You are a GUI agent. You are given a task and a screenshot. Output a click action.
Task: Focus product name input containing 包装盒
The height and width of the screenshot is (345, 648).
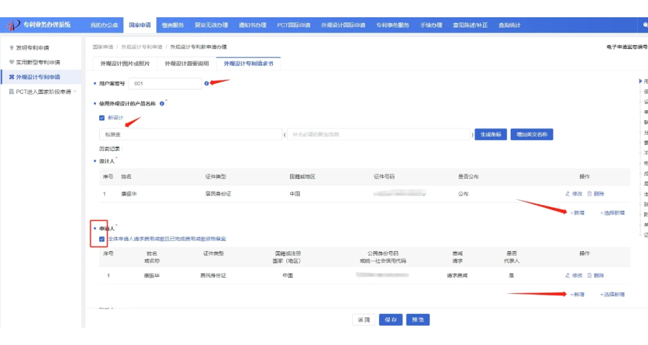coord(190,134)
